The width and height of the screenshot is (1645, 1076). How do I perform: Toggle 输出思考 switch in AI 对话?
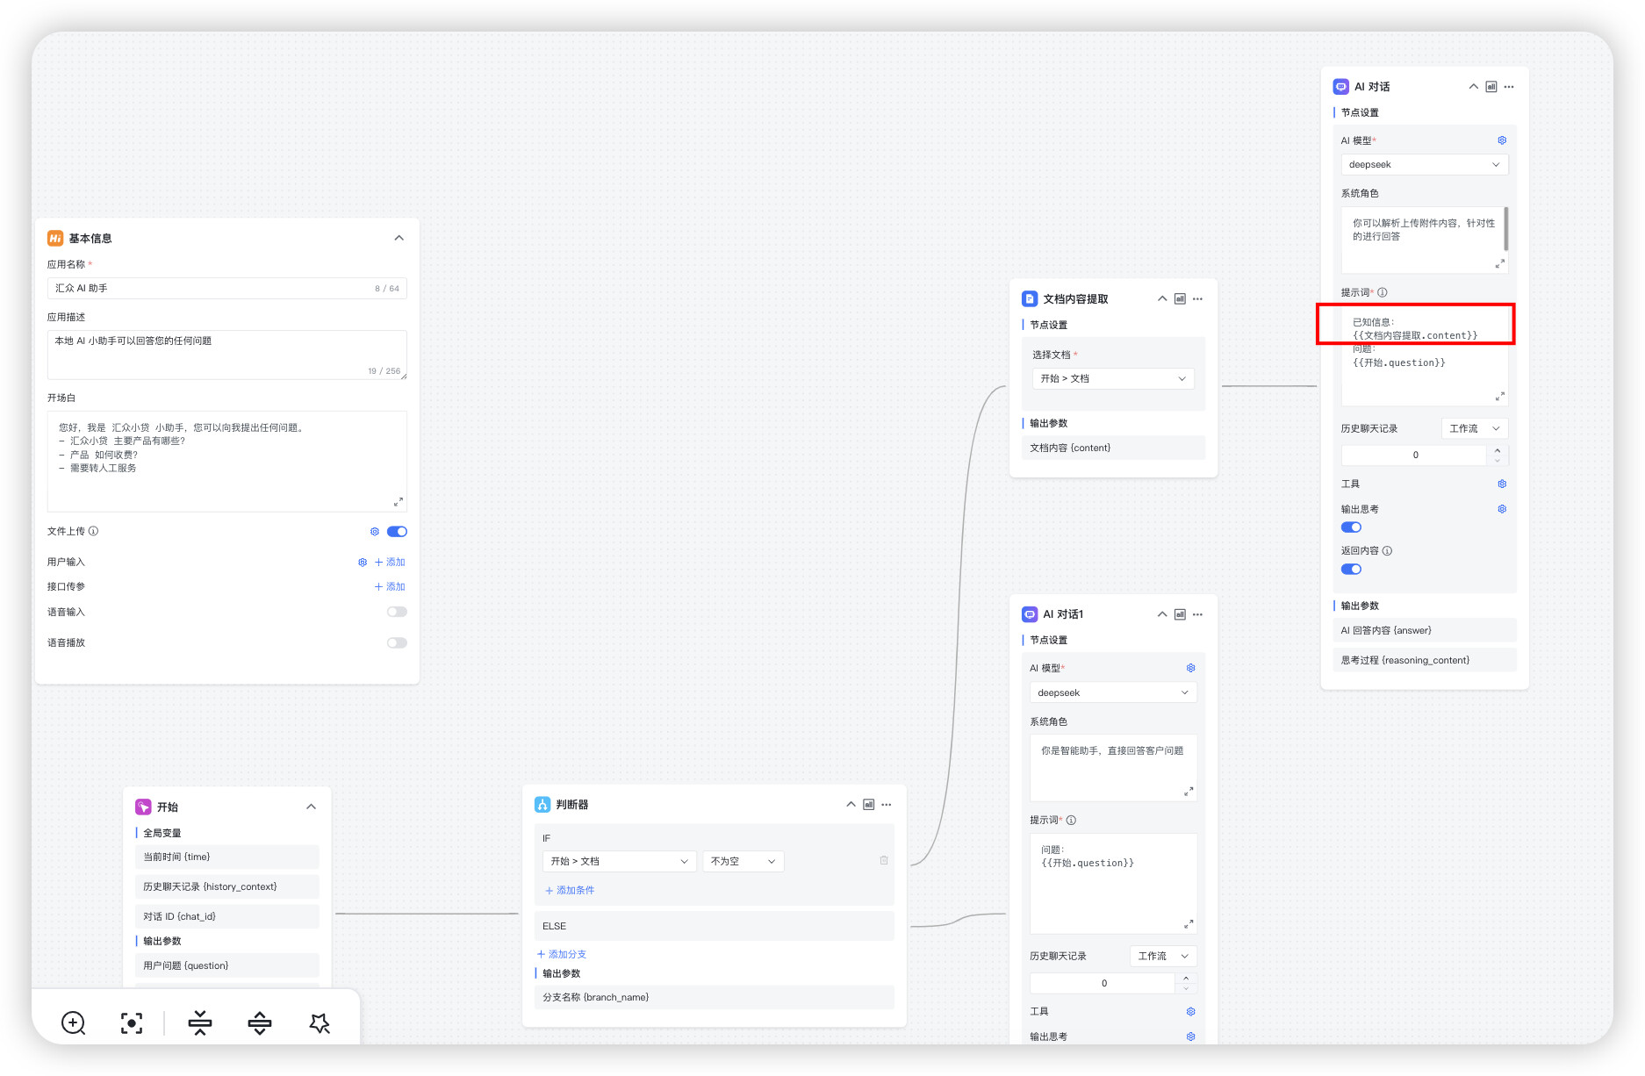click(1351, 527)
